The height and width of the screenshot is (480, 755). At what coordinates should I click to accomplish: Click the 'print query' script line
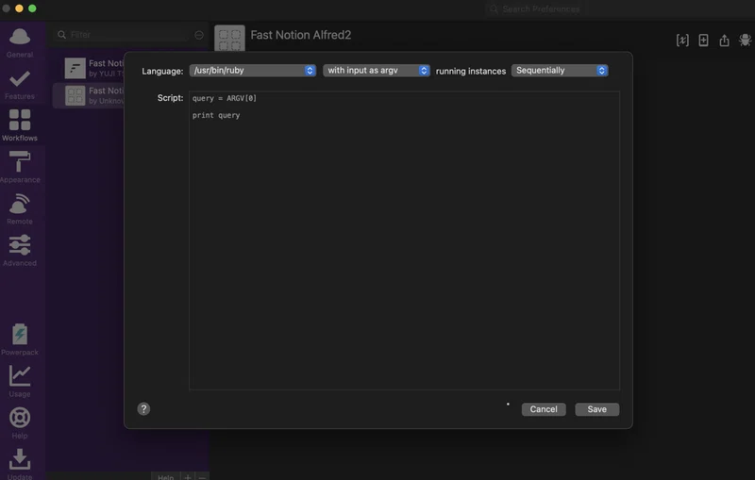click(216, 115)
